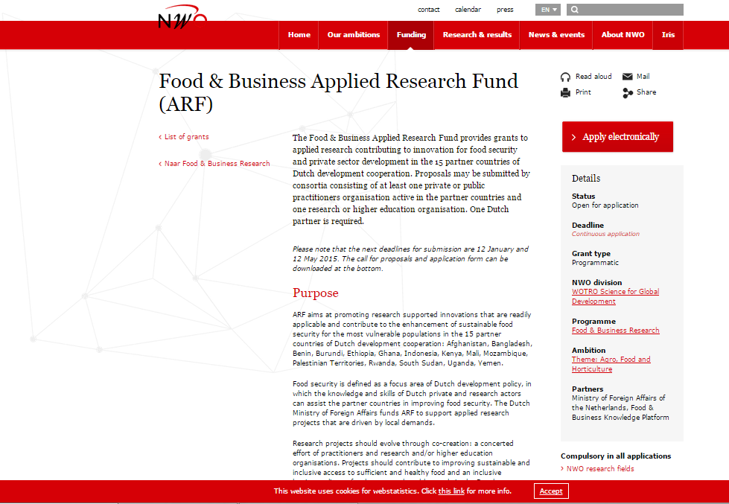This screenshot has height=504, width=729.
Task: Click the Read aloud headphones icon
Action: [x=565, y=77]
